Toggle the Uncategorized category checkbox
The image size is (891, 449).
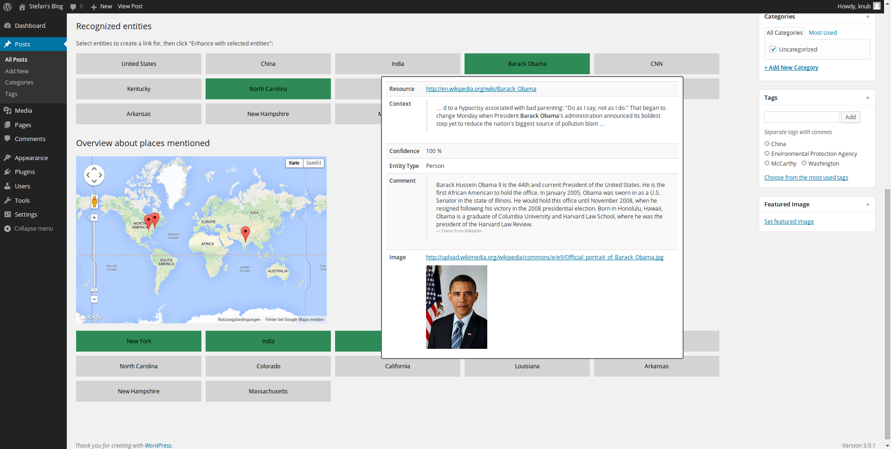(x=773, y=49)
